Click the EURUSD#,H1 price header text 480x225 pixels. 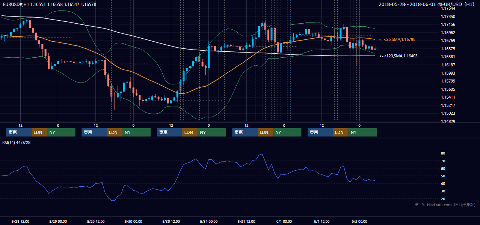tap(49, 4)
